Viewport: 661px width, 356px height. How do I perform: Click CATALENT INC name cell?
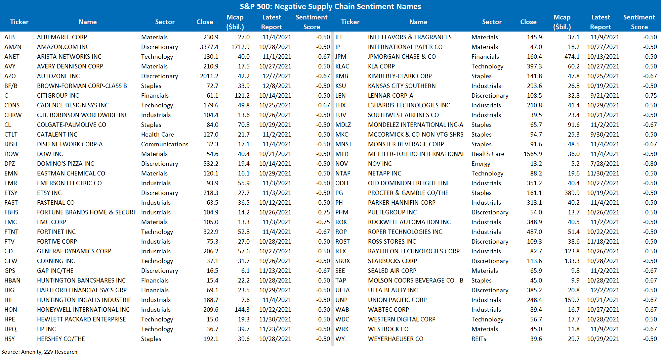click(x=57, y=135)
